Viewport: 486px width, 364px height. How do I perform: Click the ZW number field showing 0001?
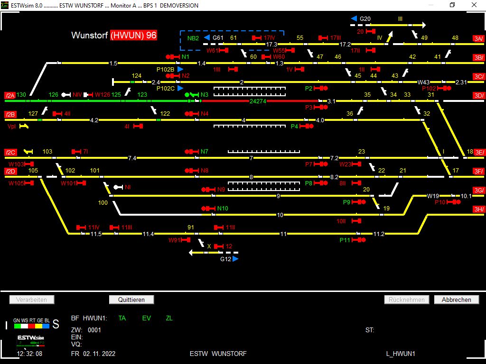pos(94,330)
